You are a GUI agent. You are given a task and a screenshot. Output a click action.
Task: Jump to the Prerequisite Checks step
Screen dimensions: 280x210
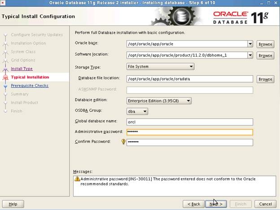click(30, 85)
